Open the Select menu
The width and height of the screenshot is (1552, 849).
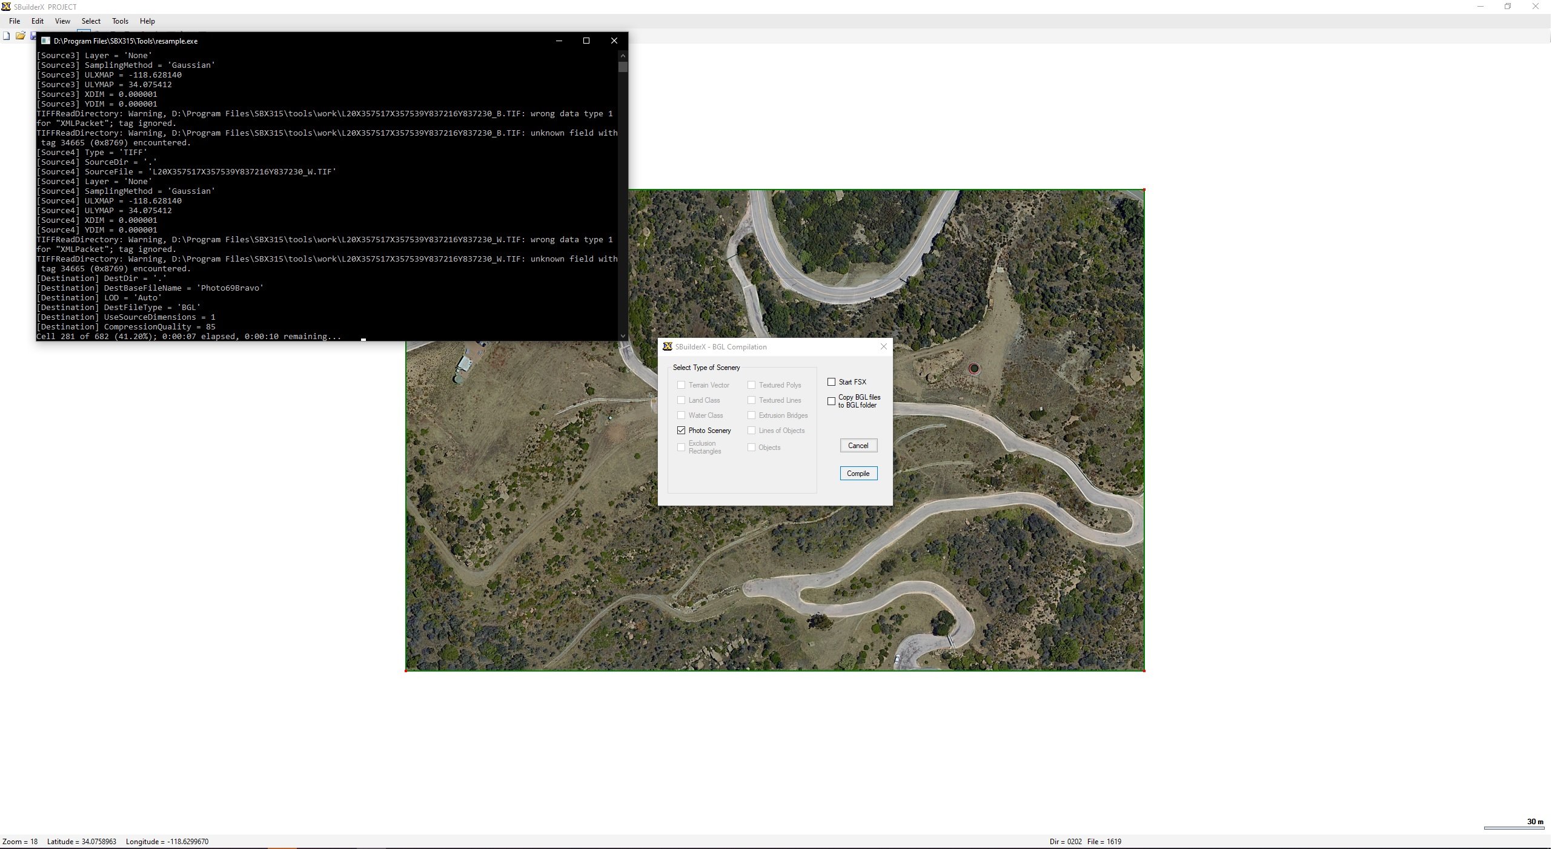(91, 21)
